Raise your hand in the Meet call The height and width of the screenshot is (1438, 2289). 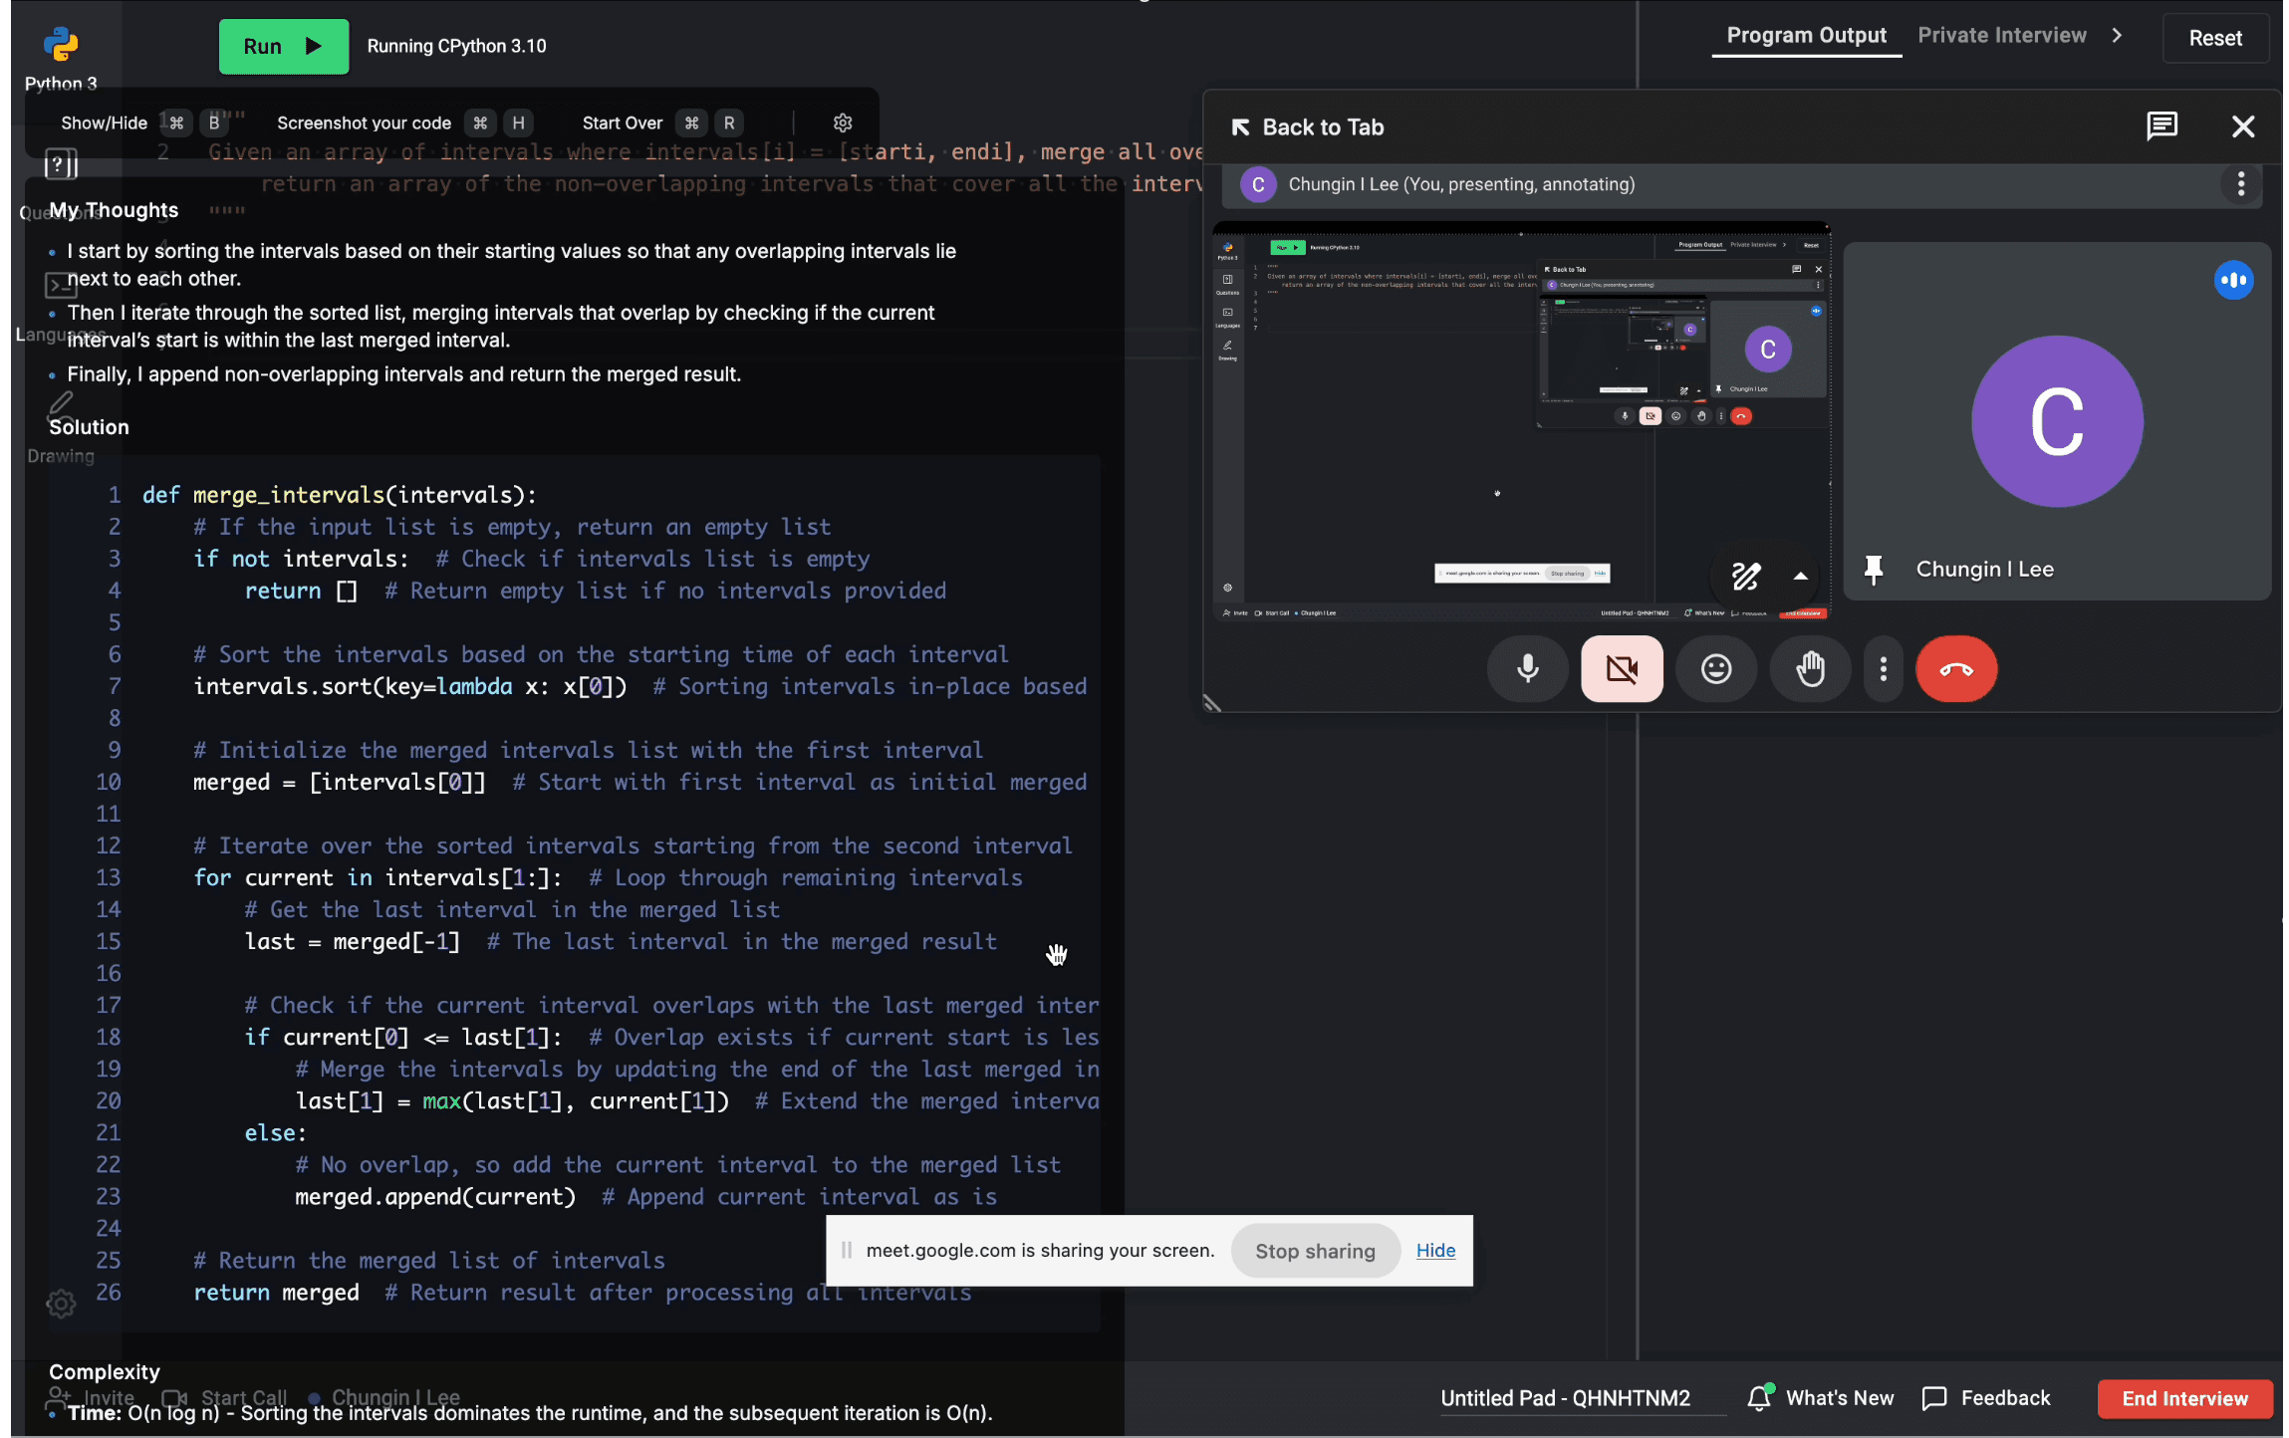pos(1810,668)
